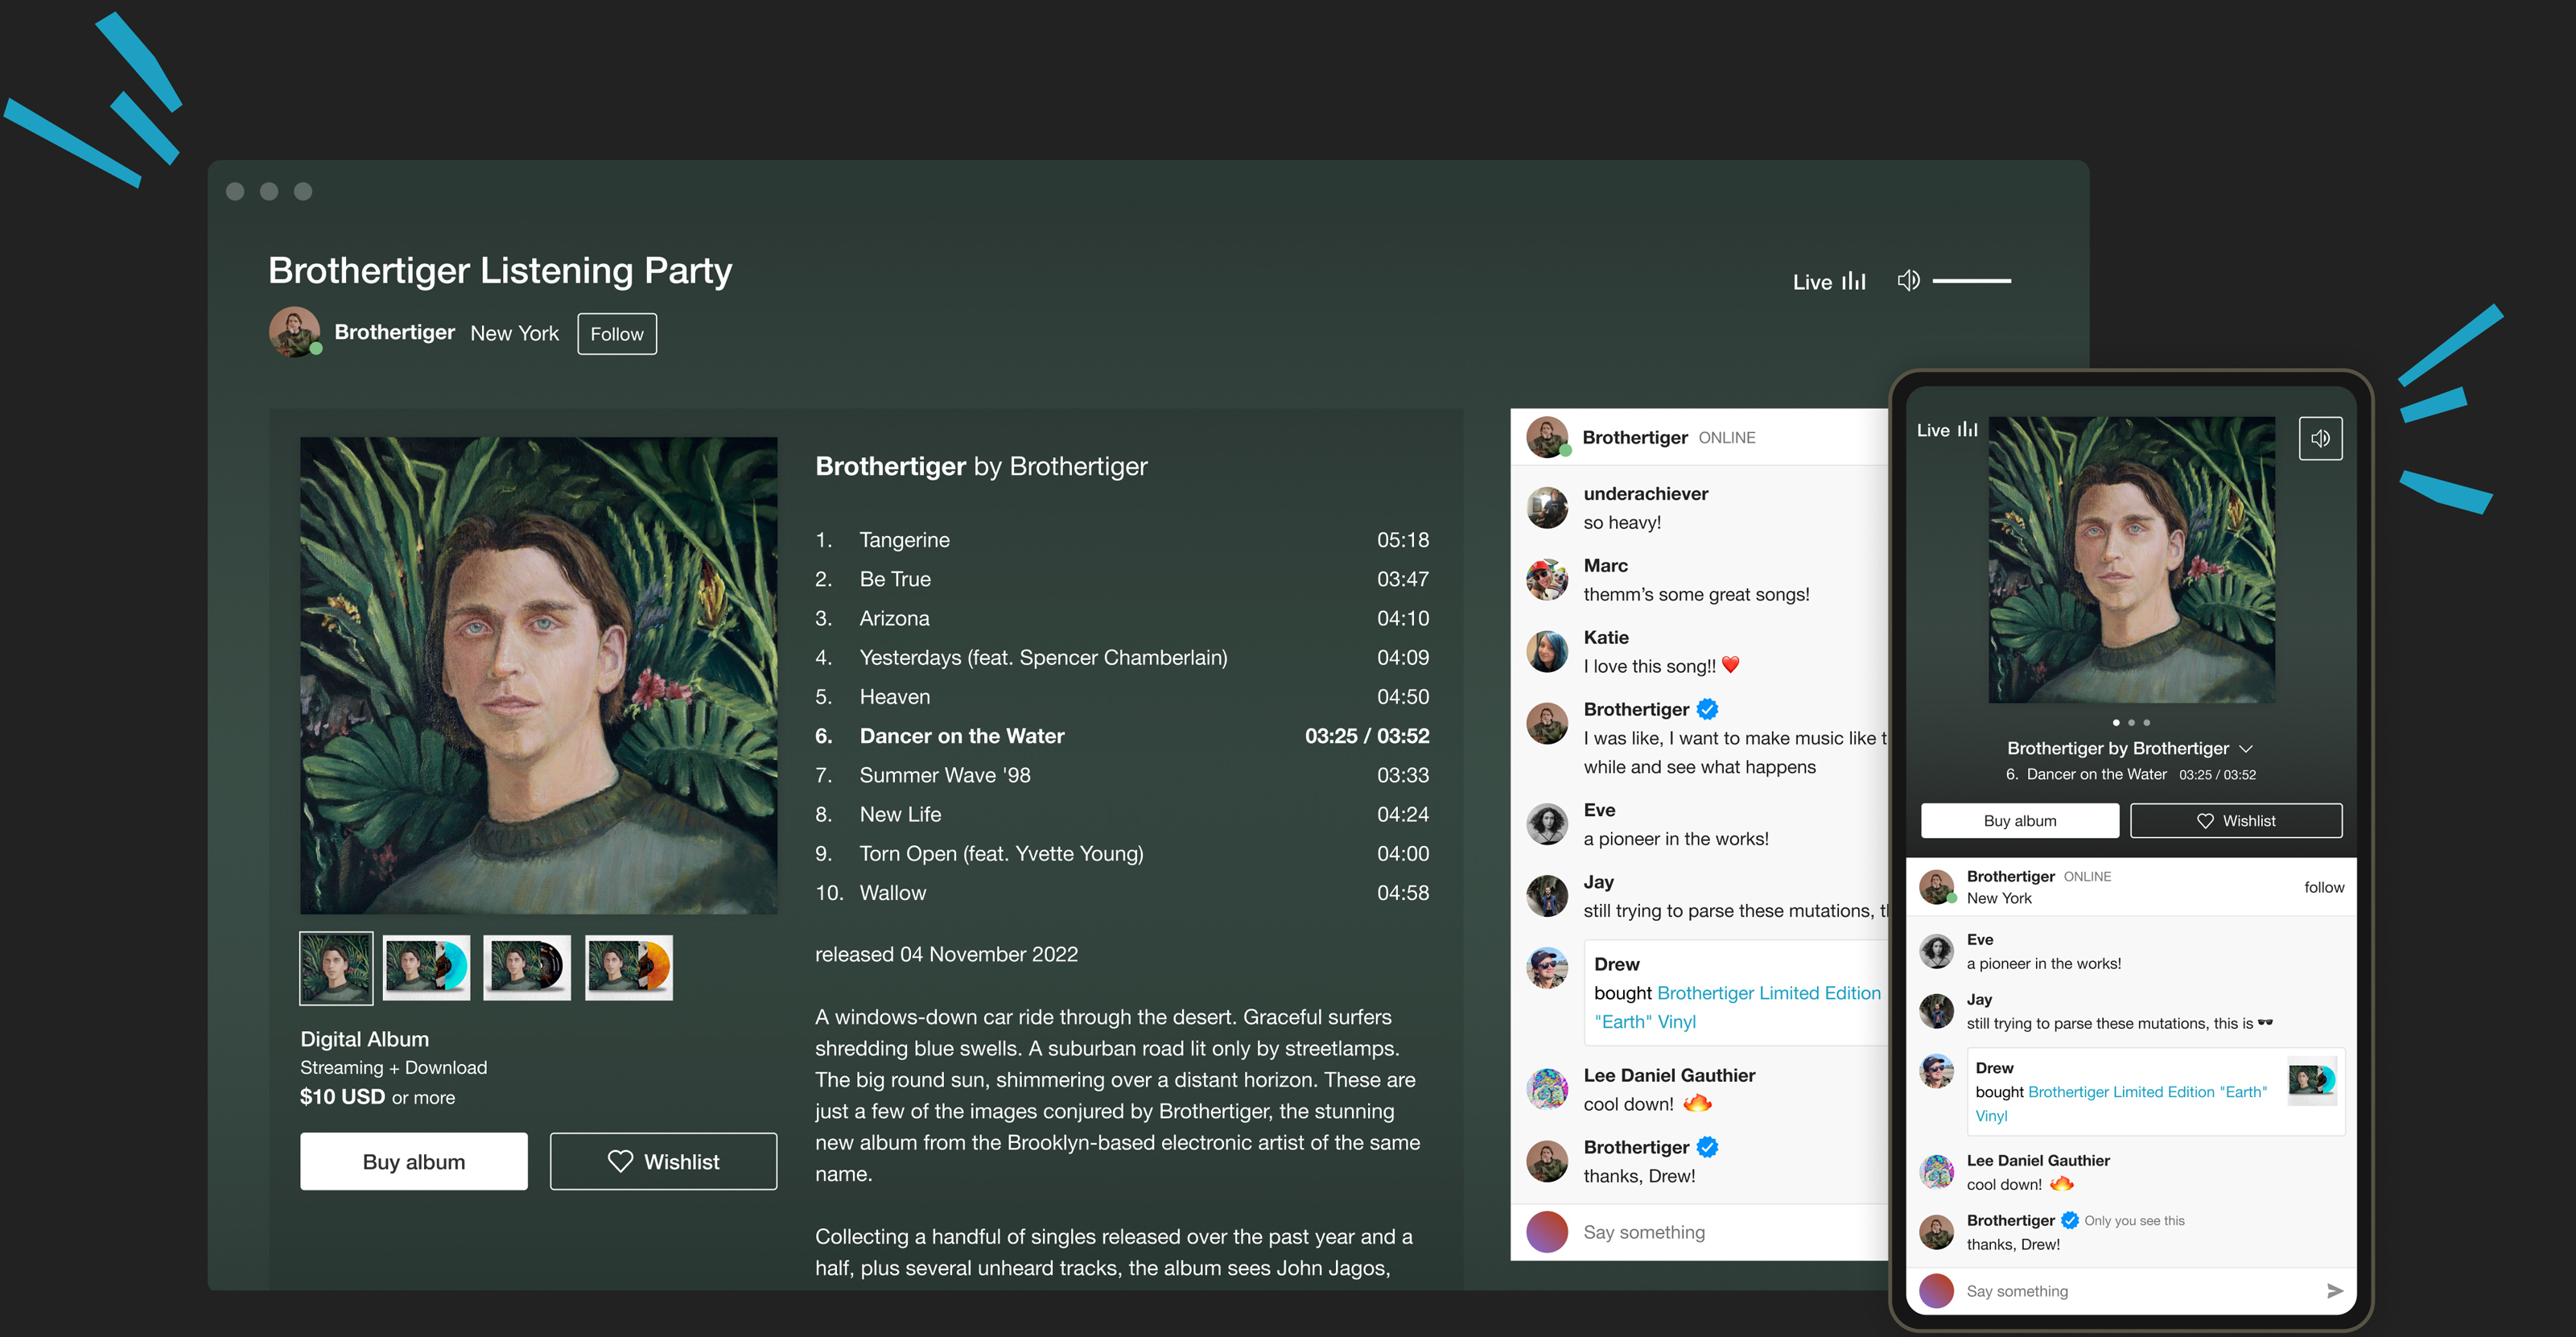Click vinyl thumbnail in Drew's mobile purchase message

pos(2312,1080)
